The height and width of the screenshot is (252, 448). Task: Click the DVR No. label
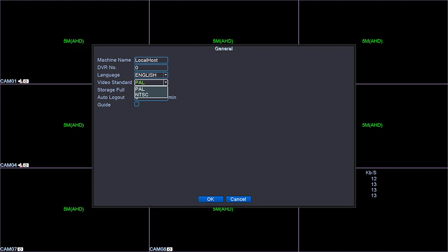click(x=107, y=67)
